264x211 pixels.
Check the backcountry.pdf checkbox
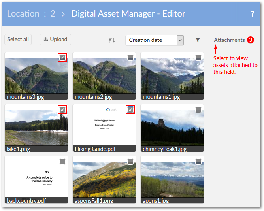(62, 162)
